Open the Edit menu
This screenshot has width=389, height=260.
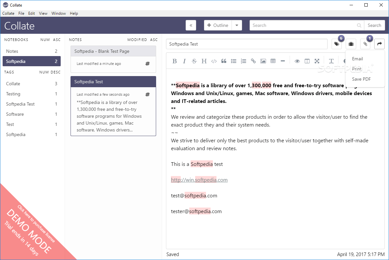pos(31,13)
